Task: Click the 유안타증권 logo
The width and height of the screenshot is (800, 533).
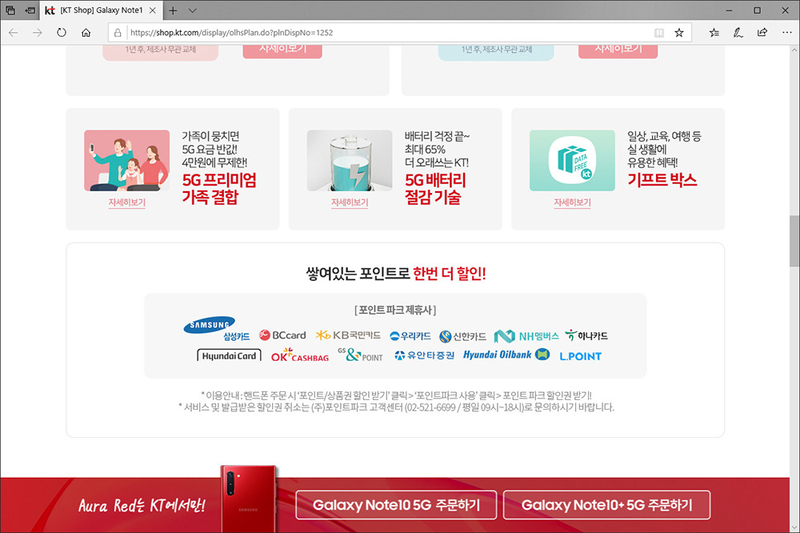Action: [x=424, y=355]
